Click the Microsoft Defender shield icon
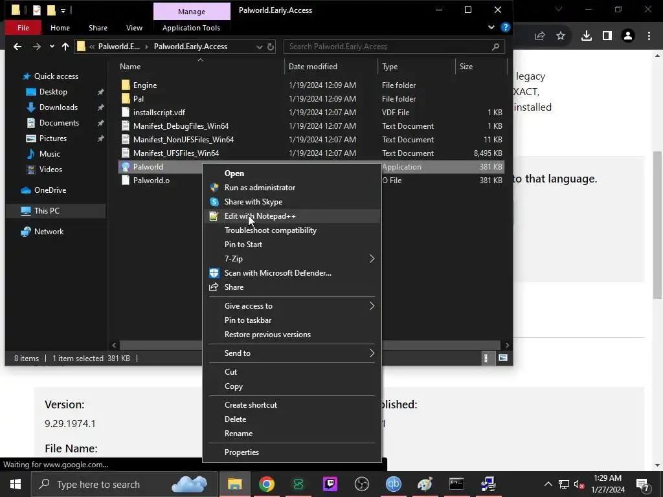The height and width of the screenshot is (497, 663). point(214,273)
